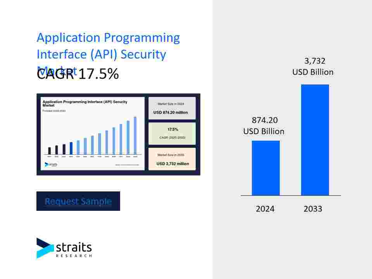Select the 3,732 USD Billion label

tap(313, 66)
